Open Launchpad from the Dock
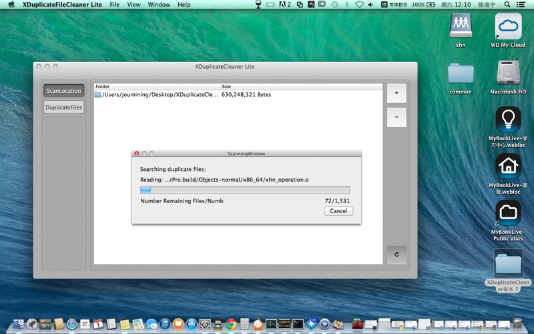 pos(32,324)
